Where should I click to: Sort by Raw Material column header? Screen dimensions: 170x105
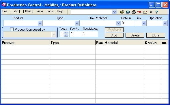(120, 43)
